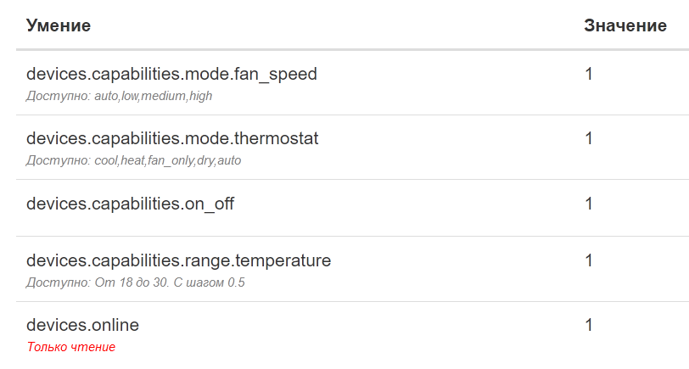Click the blank area below on_off name
The image size is (689, 369).
127,223
